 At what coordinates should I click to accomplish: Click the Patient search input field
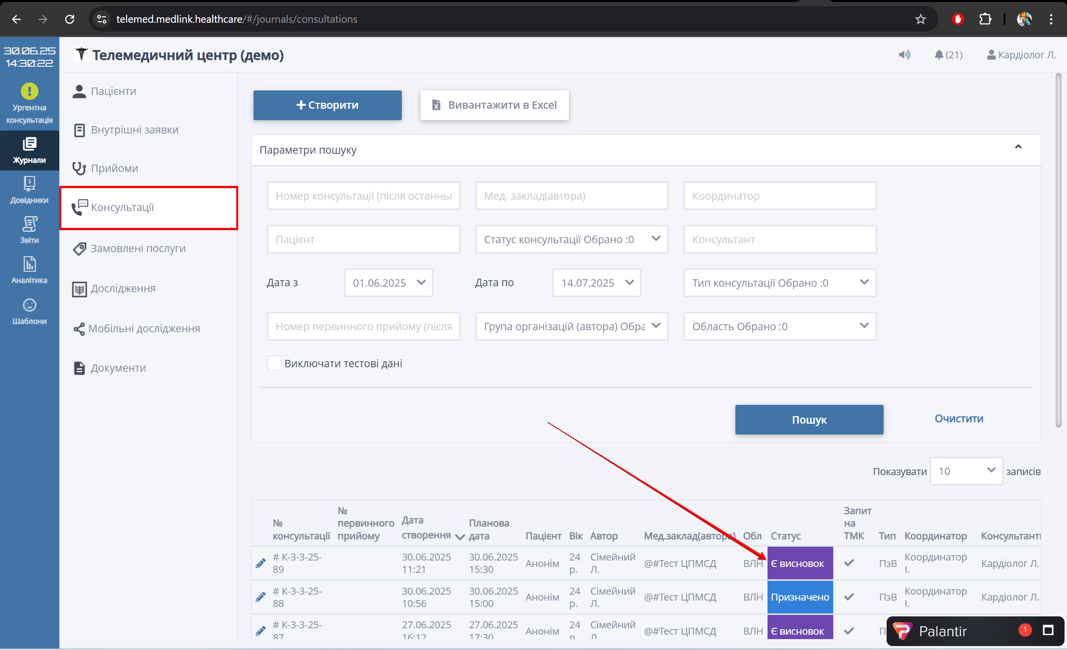363,239
